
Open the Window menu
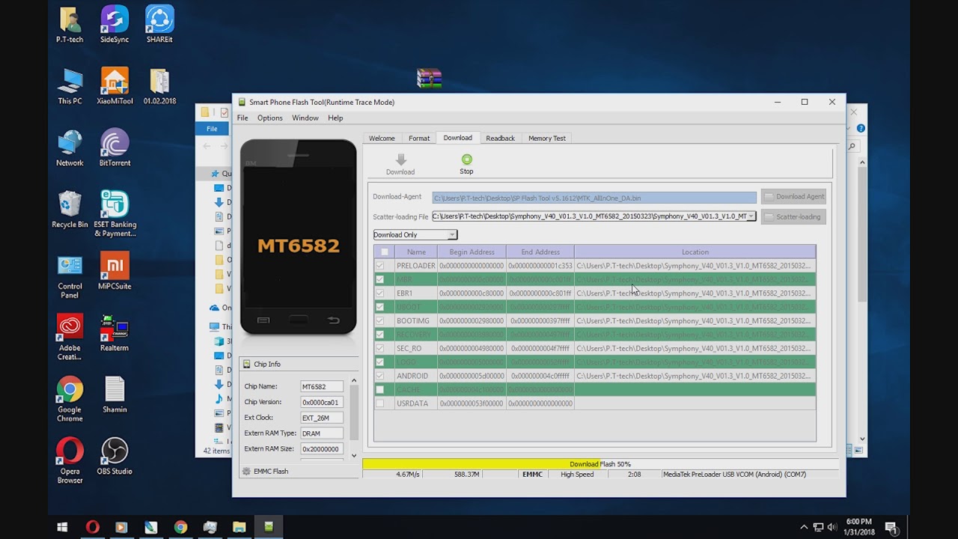(x=305, y=118)
